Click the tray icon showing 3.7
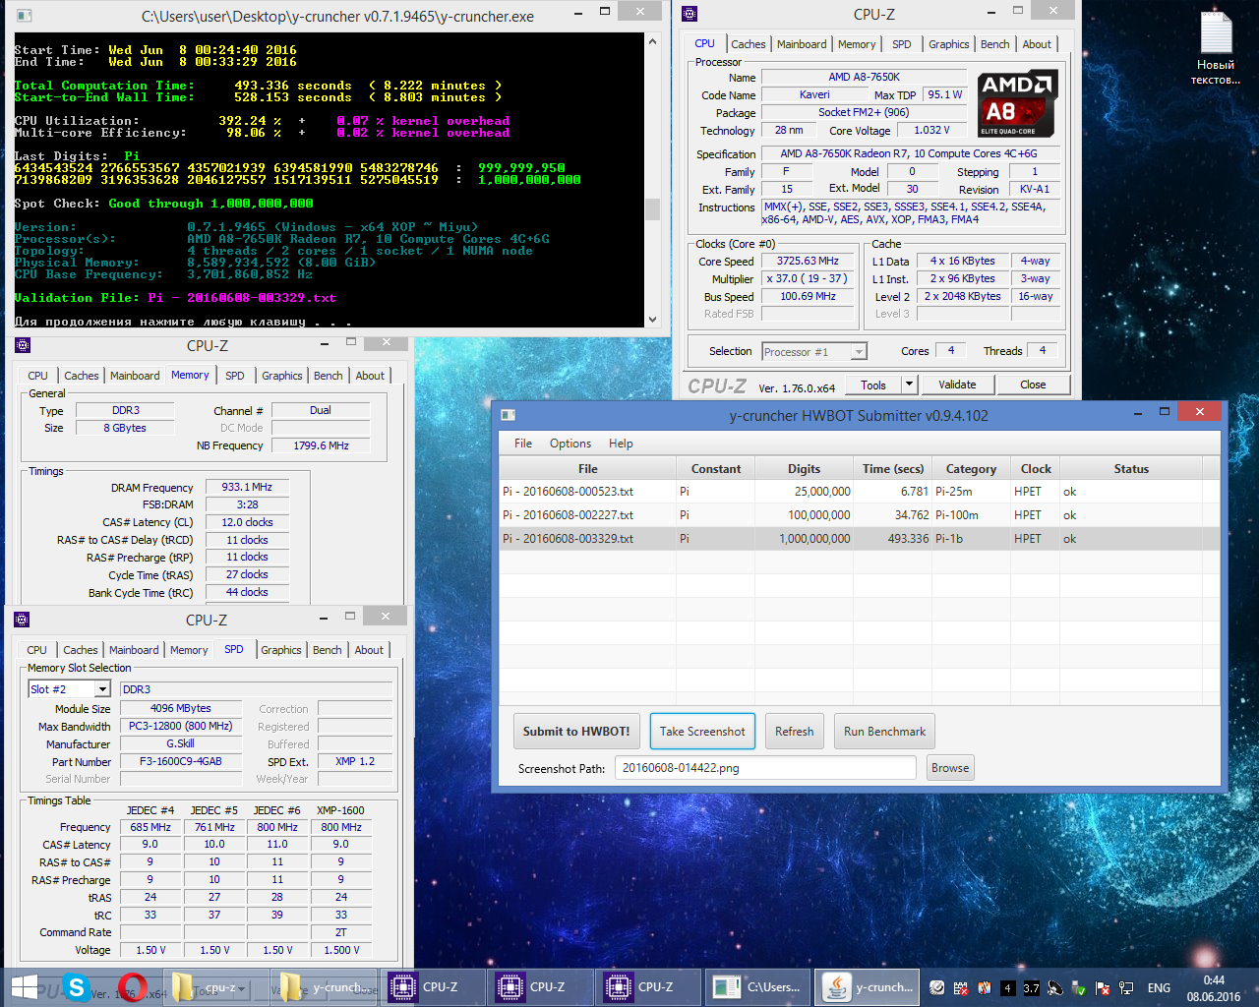Viewport: 1259px width, 1007px height. (1031, 988)
